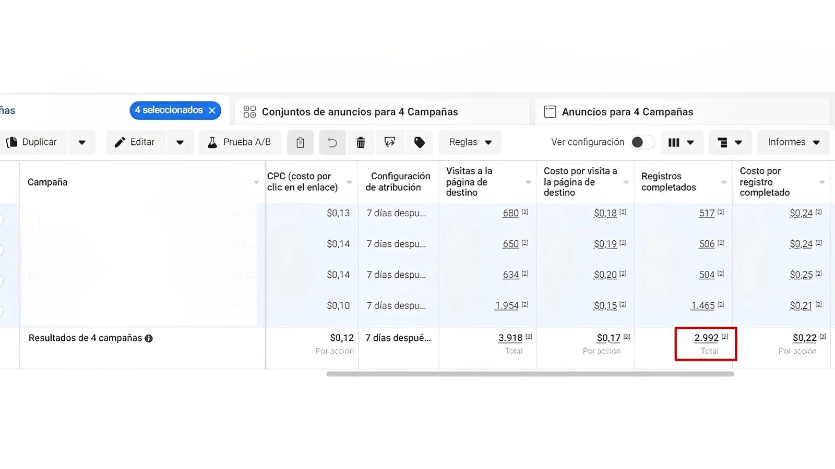Open the breakdown rows icon dropdown
The width and height of the screenshot is (835, 469).
coord(730,142)
